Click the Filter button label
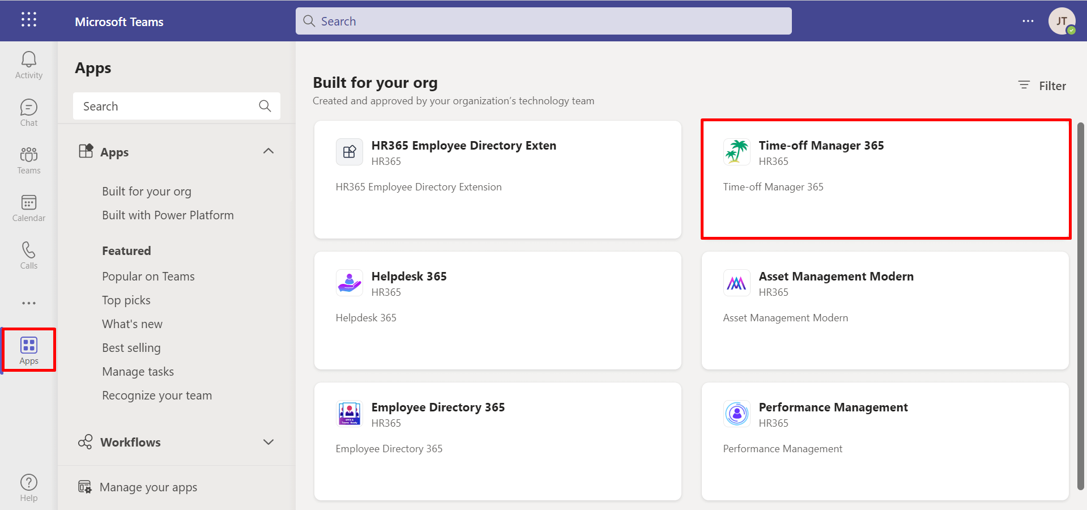 (1052, 86)
